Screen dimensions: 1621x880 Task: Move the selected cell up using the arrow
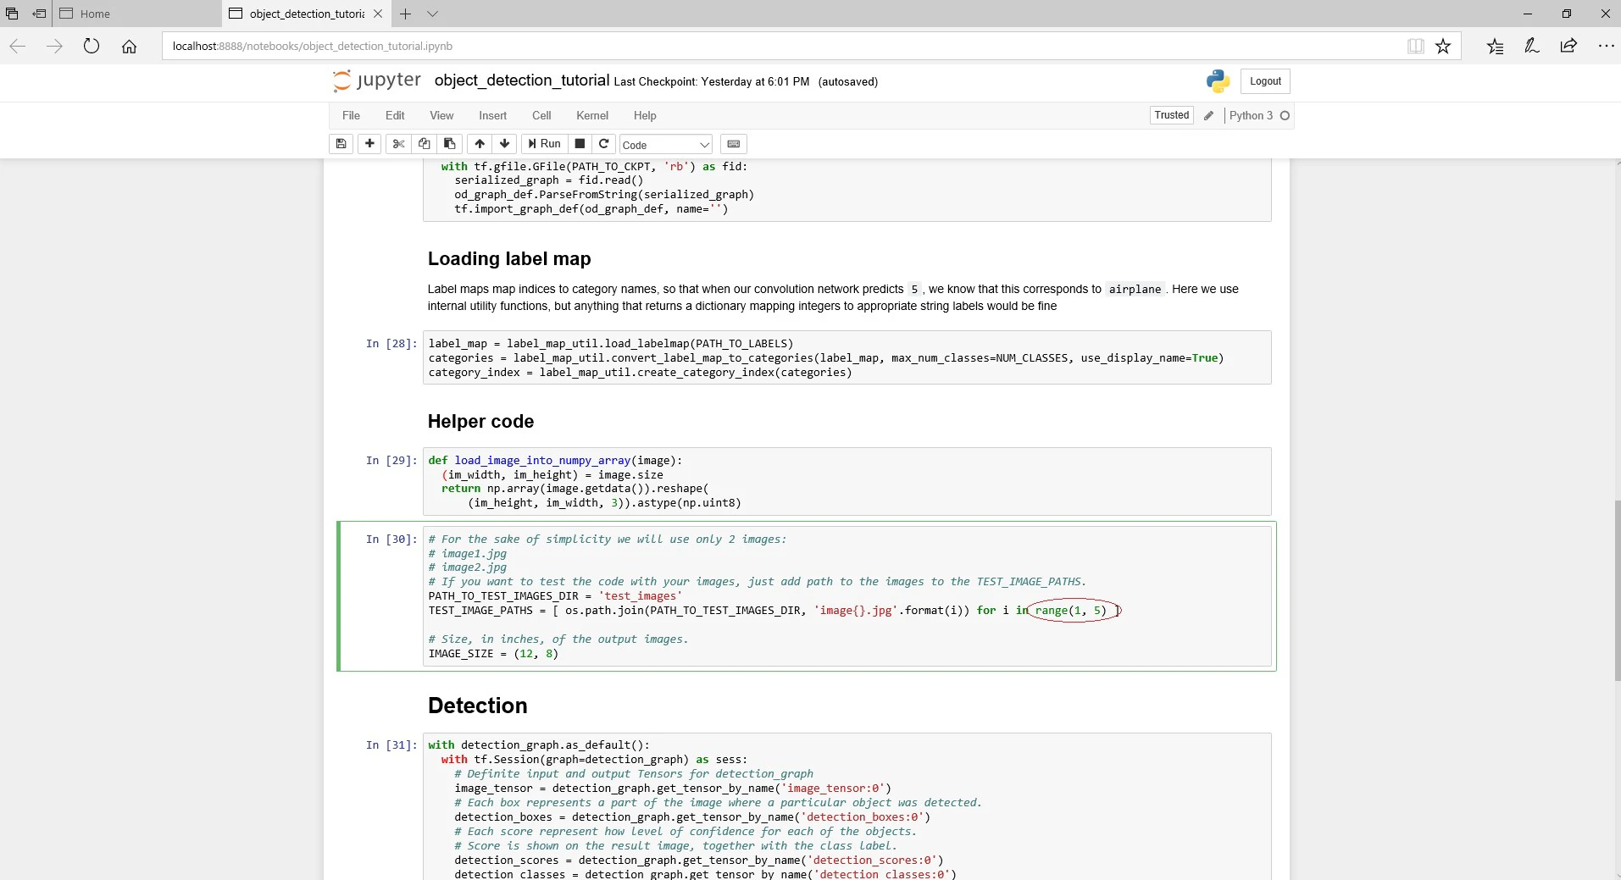pyautogui.click(x=480, y=144)
